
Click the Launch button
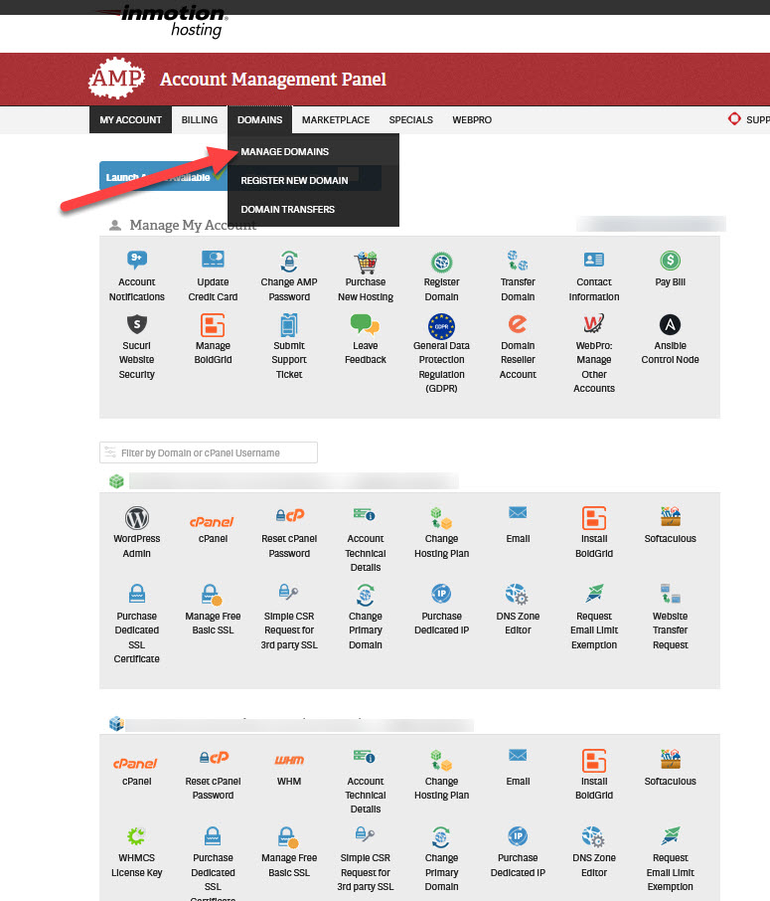pyautogui.click(x=164, y=176)
